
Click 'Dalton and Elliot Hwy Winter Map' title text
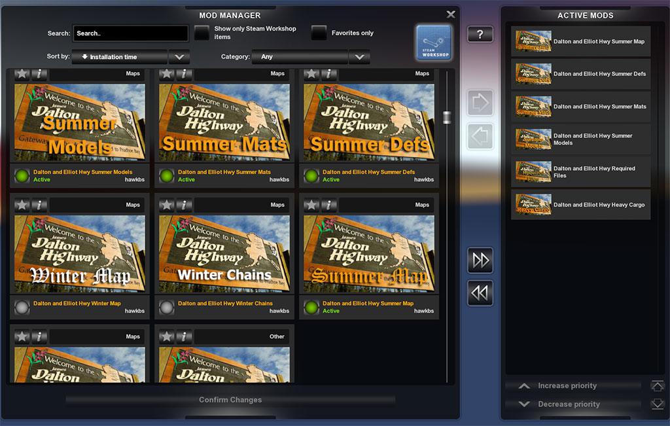click(77, 304)
